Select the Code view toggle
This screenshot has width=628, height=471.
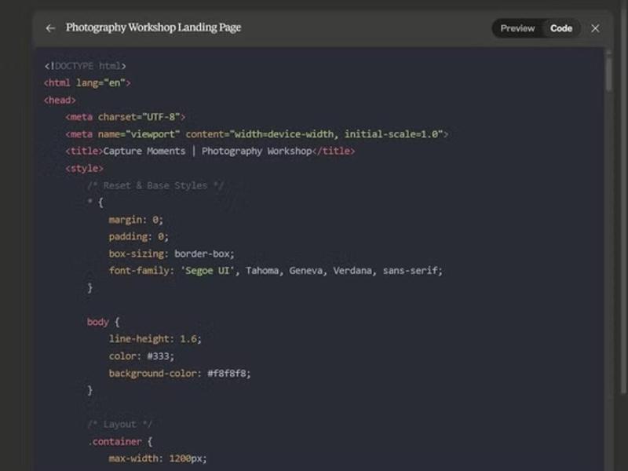click(560, 28)
